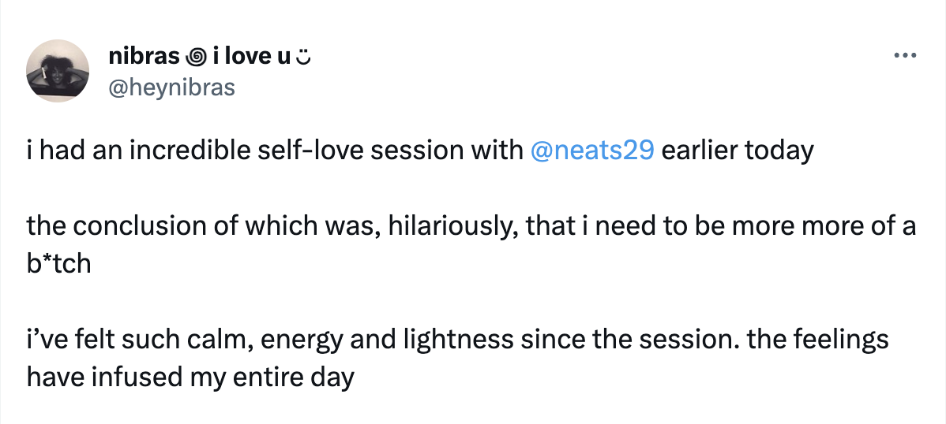
Task: Open the @neats29 mention link
Action: 592,151
